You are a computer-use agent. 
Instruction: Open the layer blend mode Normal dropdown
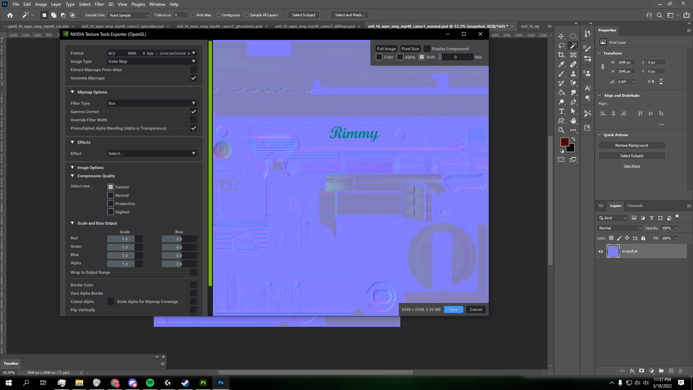click(620, 228)
